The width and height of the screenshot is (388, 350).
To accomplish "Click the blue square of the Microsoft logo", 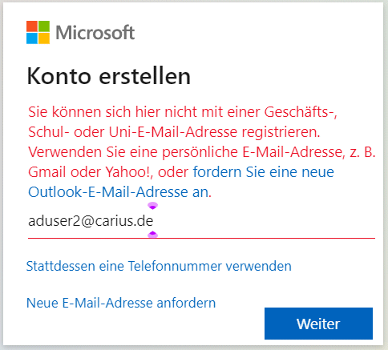I will [x=32, y=38].
